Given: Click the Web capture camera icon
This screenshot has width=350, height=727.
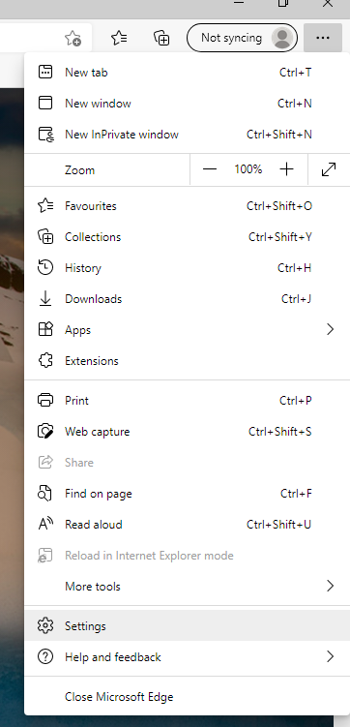Looking at the screenshot, I should pyautogui.click(x=45, y=432).
